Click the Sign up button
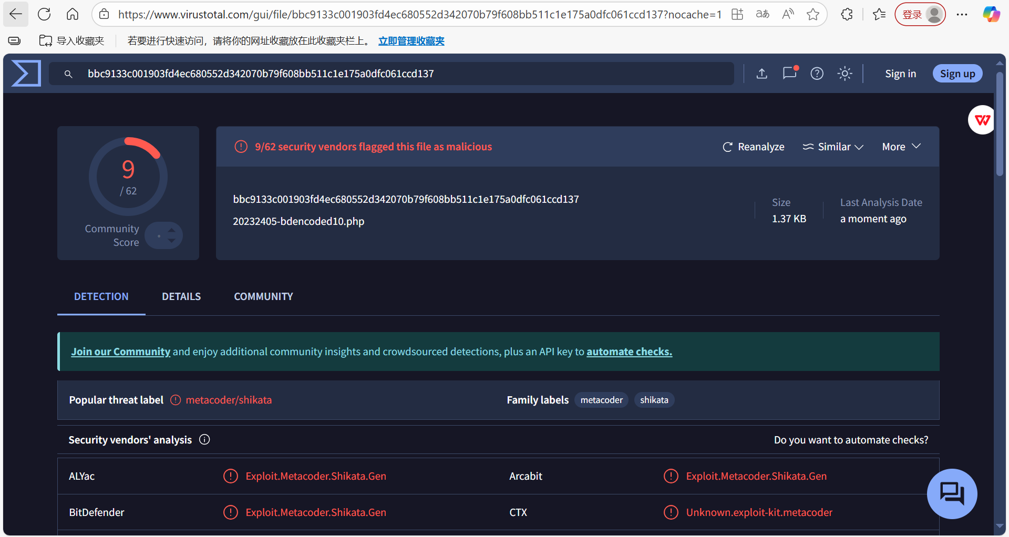 point(957,74)
